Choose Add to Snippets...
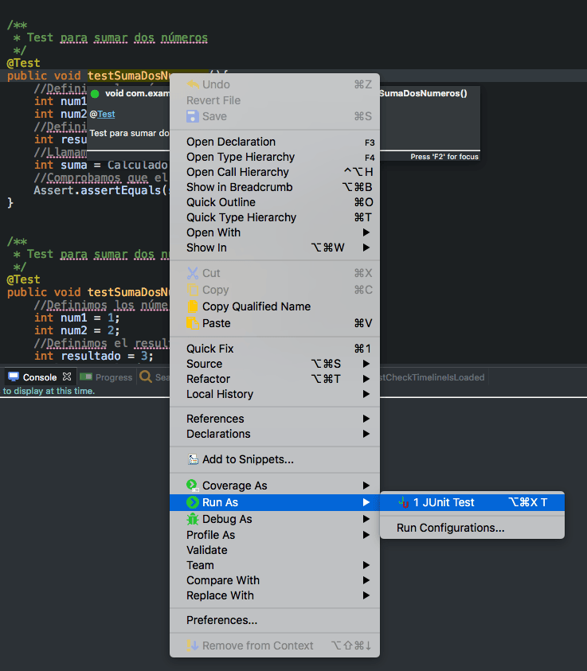 tap(275, 459)
